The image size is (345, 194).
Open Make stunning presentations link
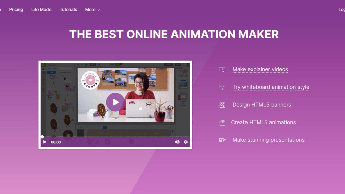coord(268,140)
